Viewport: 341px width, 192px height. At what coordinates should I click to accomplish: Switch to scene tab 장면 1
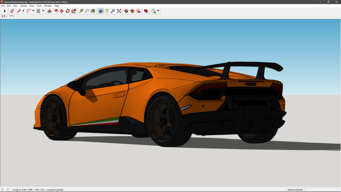coord(4,16)
